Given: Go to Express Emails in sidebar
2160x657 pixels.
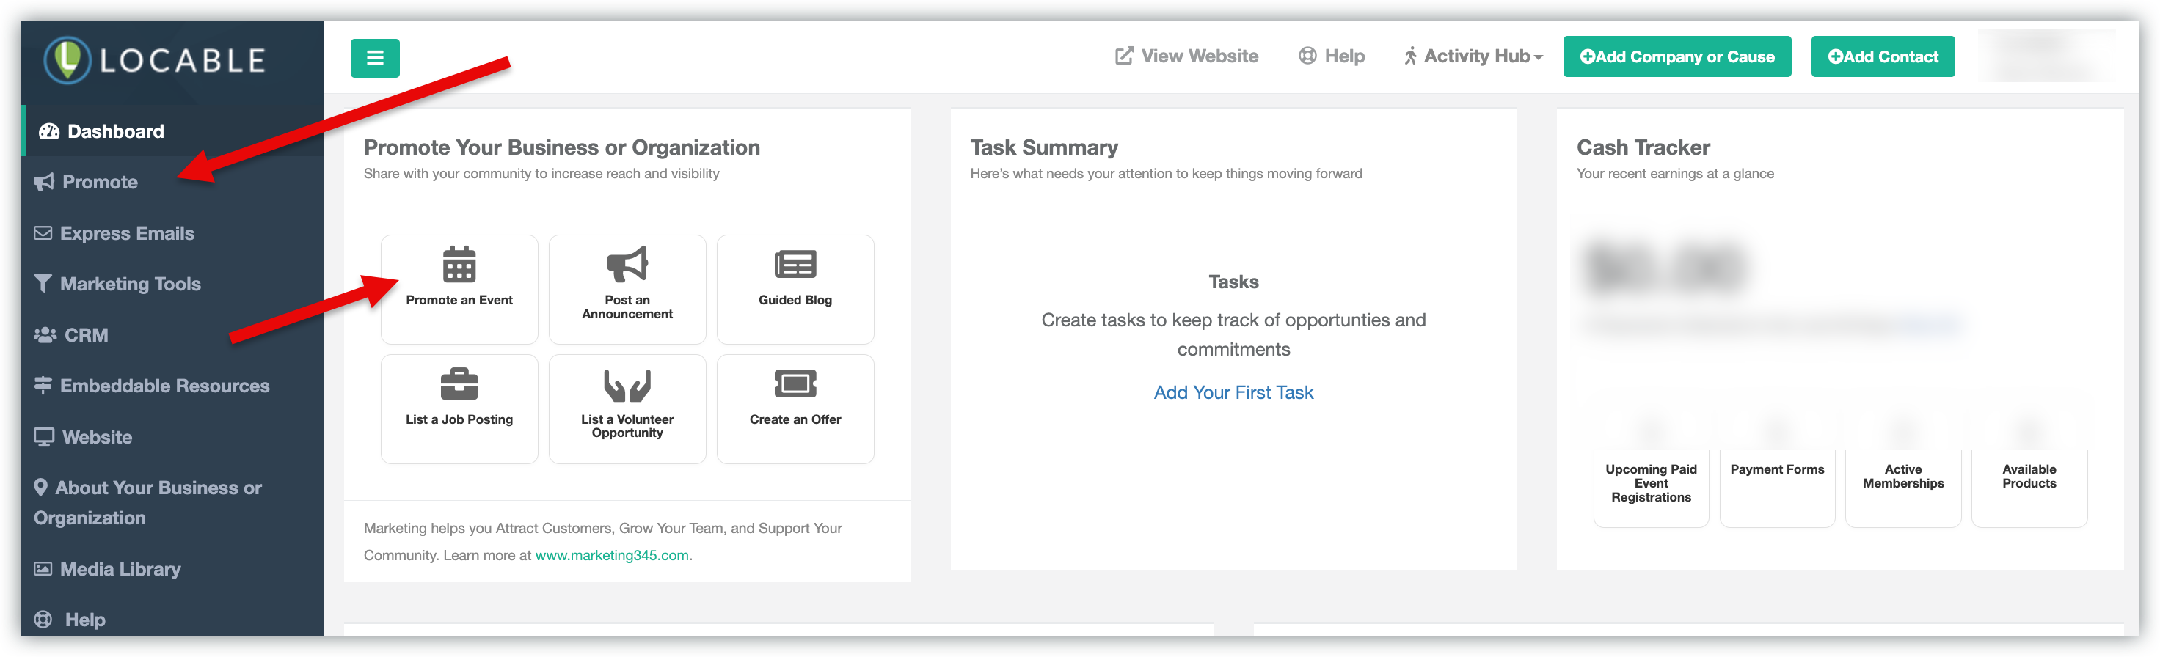Looking at the screenshot, I should (125, 233).
